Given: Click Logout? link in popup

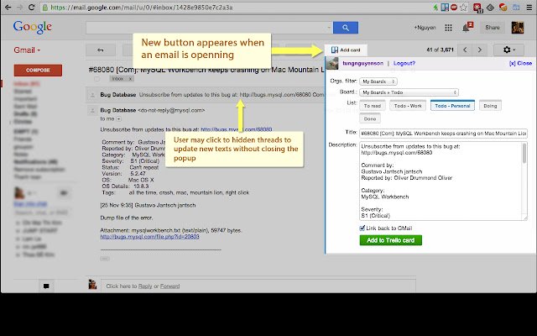Looking at the screenshot, I should 404,64.
